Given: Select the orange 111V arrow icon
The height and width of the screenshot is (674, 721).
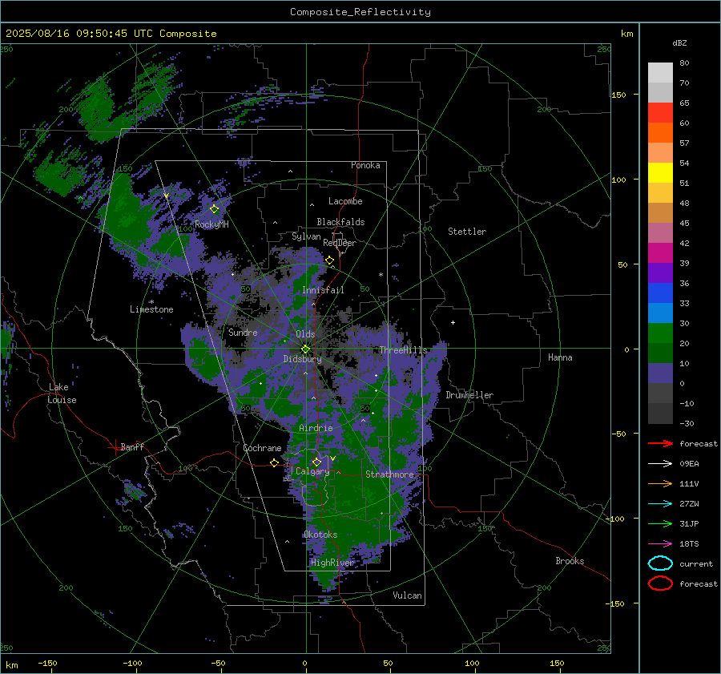Looking at the screenshot, I should pos(660,483).
